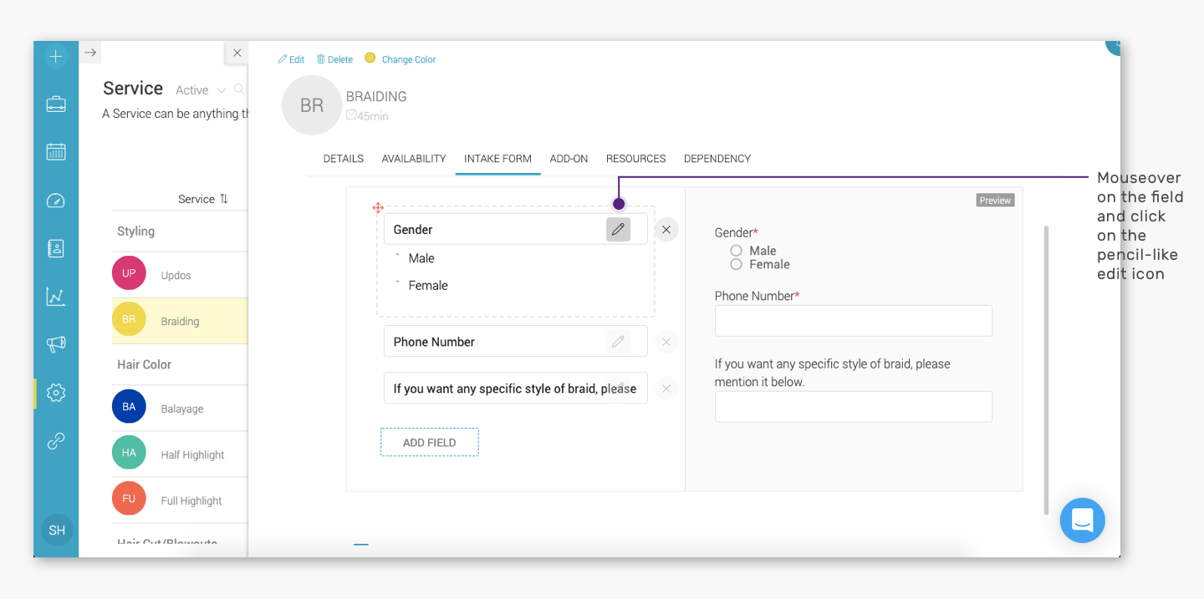Select the Female radio button in preview
Screen dimensions: 1204x600
736,264
